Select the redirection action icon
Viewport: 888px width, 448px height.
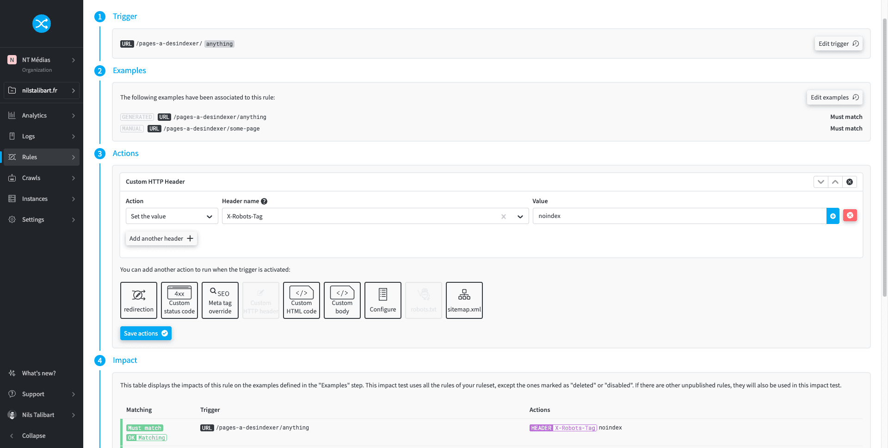[x=139, y=300]
